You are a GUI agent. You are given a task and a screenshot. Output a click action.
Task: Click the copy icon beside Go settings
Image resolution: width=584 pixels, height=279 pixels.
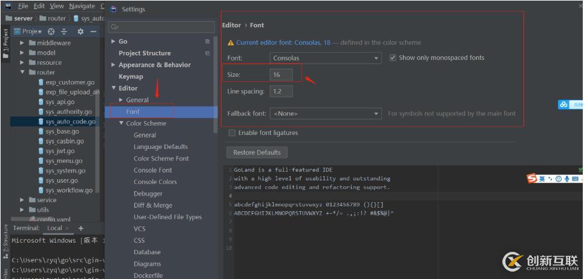click(x=208, y=42)
